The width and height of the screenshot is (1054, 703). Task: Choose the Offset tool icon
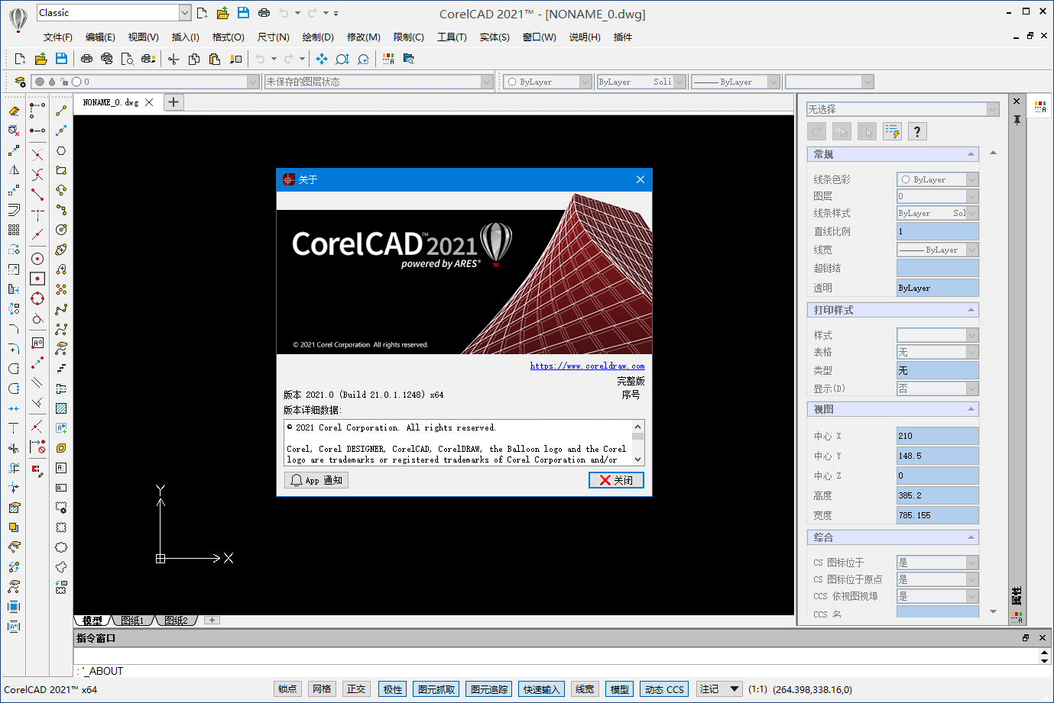pyautogui.click(x=14, y=210)
